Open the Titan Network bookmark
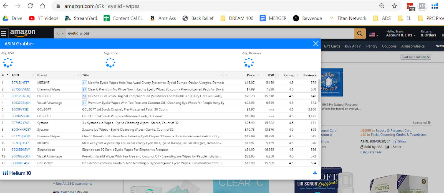444x193 pixels. pyautogui.click(x=347, y=18)
